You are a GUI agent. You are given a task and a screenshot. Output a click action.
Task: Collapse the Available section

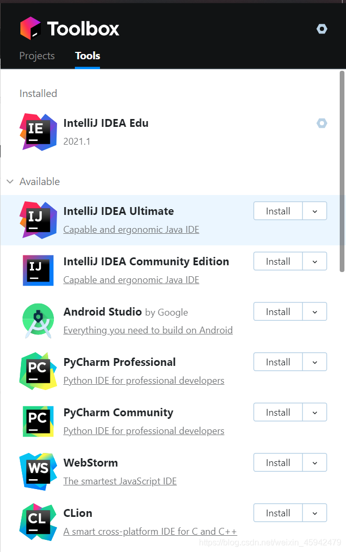click(10, 182)
